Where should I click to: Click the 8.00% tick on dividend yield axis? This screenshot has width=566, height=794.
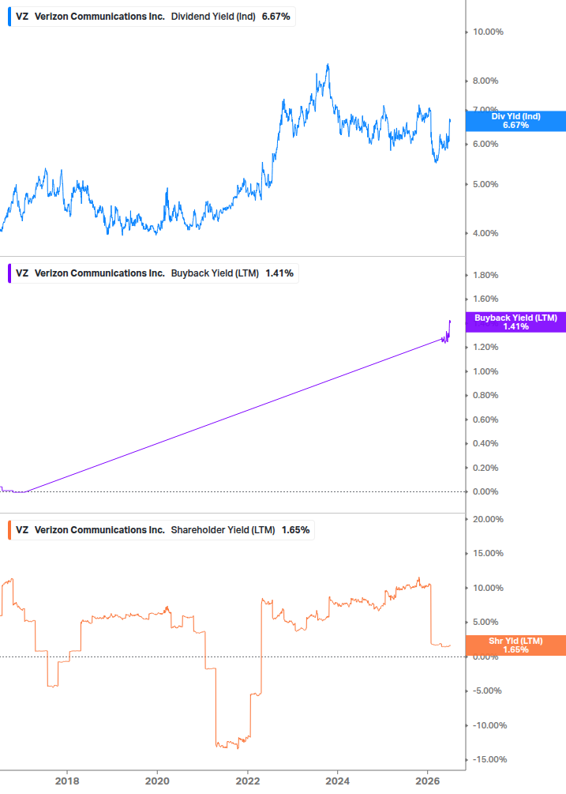[x=485, y=81]
